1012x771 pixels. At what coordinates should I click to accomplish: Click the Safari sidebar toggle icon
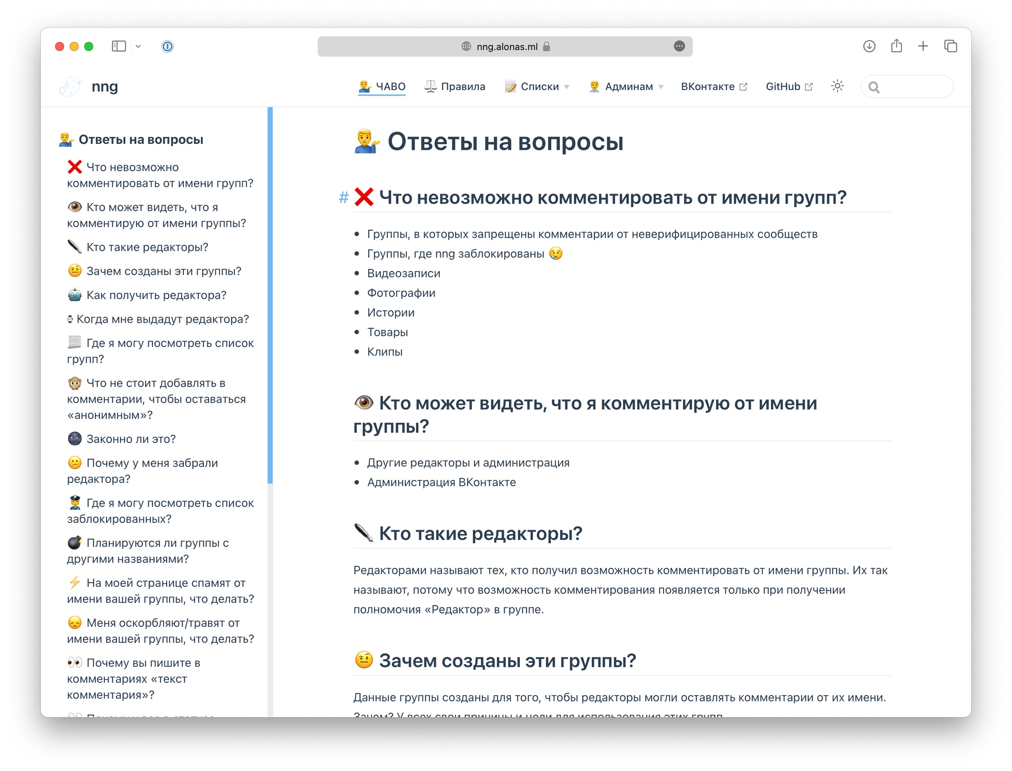119,46
